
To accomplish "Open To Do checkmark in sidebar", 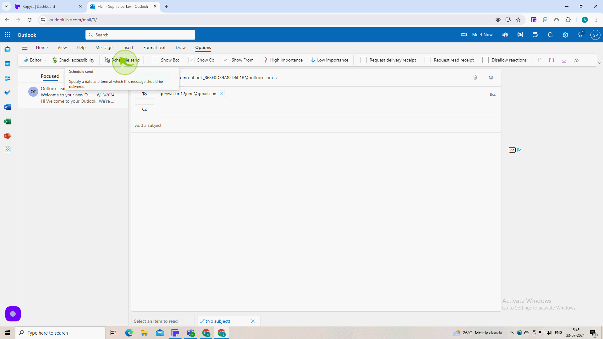I will pos(8,93).
